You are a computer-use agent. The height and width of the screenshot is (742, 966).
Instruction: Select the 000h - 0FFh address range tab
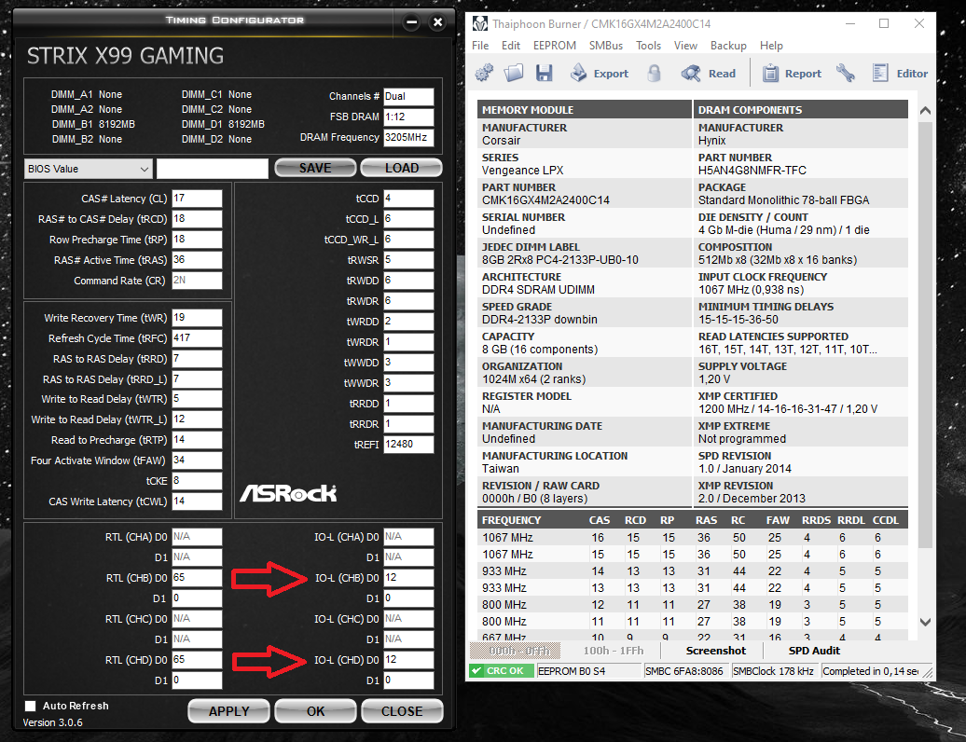(x=515, y=651)
